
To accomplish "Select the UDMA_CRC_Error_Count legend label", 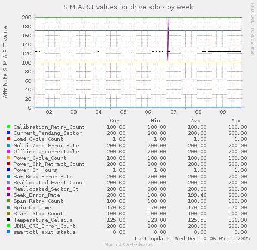I will pyautogui.click(x=44, y=226).
